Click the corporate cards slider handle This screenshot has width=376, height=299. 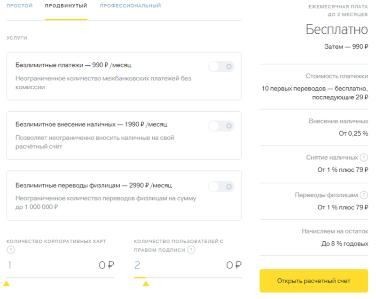point(6,284)
